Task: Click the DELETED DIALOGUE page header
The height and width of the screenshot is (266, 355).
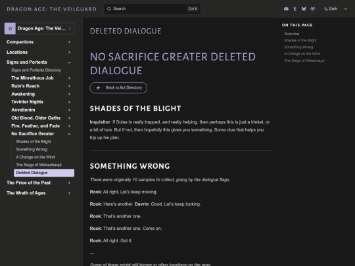Action: coord(126,31)
